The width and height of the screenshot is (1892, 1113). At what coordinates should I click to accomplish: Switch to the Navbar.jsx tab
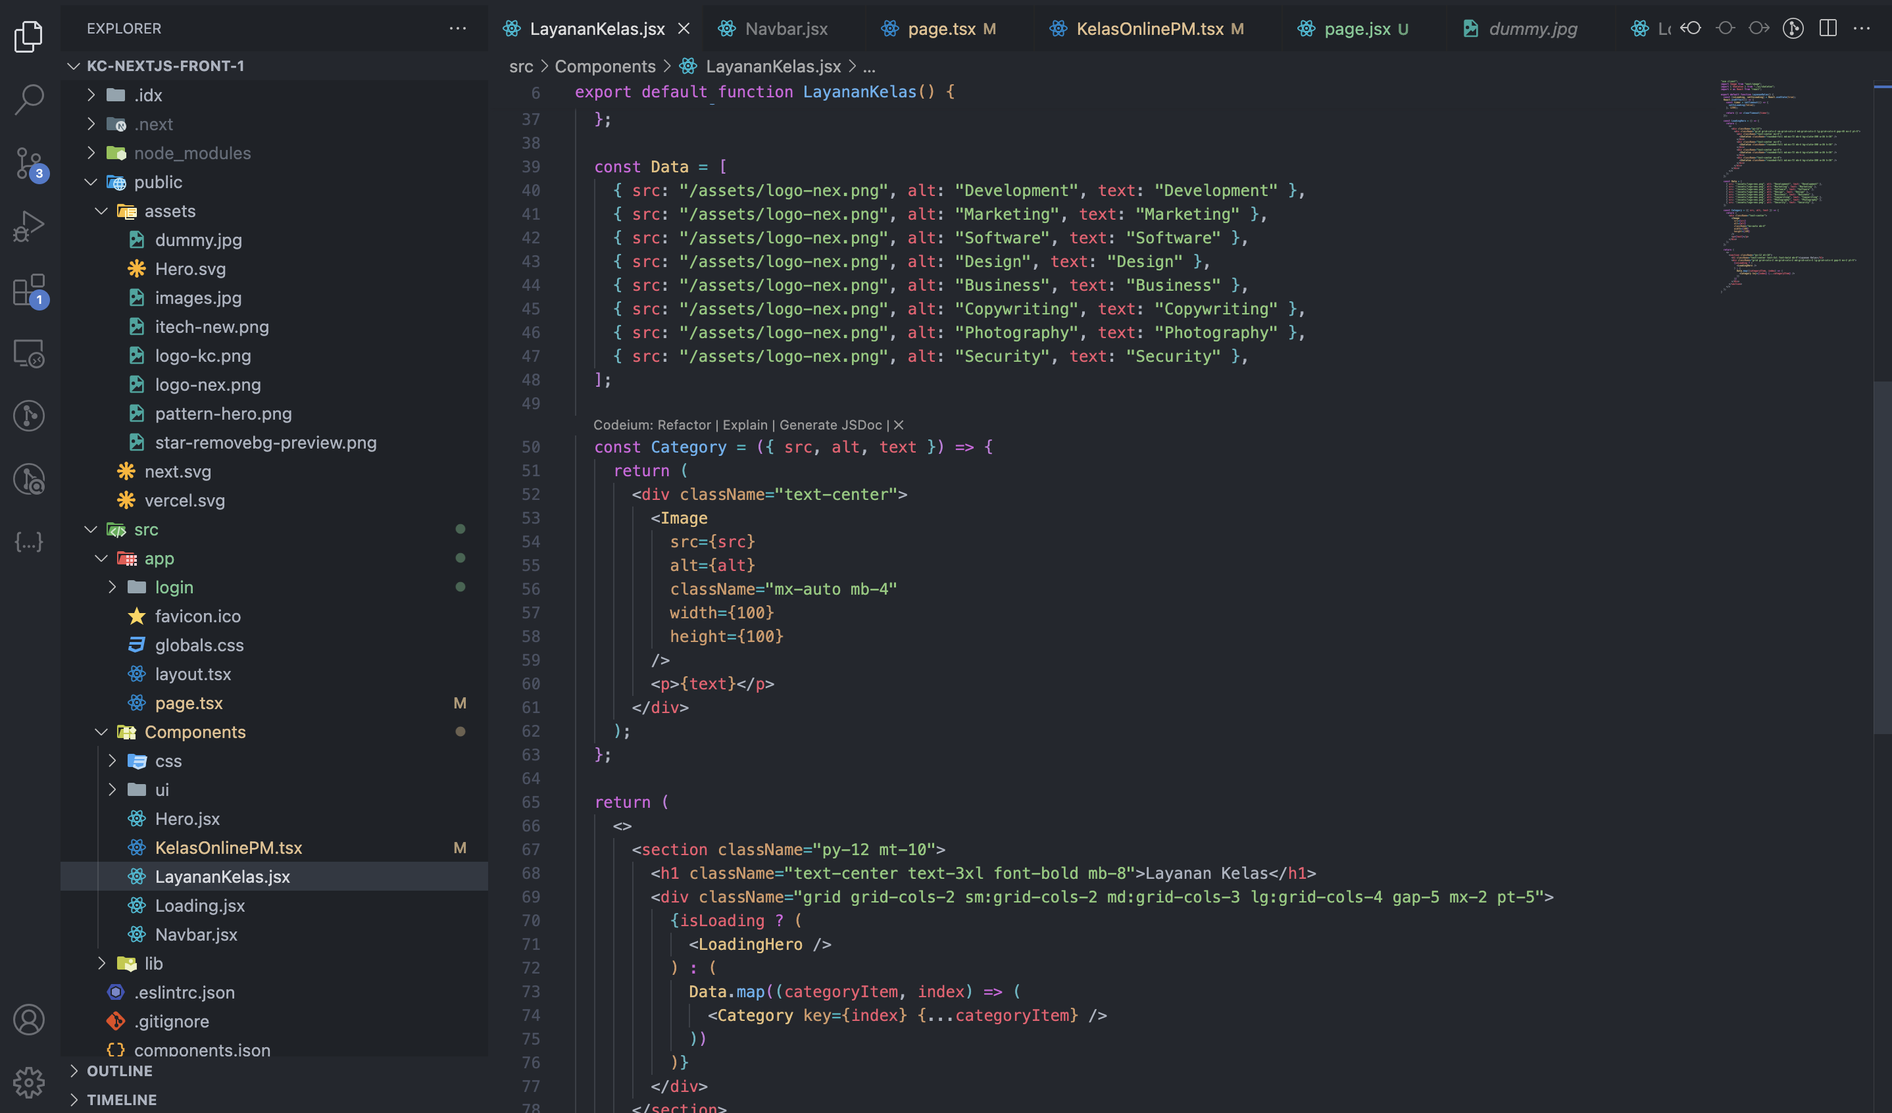click(x=784, y=28)
